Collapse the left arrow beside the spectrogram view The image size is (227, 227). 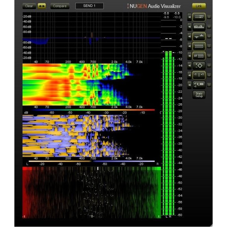(x=190, y=46)
